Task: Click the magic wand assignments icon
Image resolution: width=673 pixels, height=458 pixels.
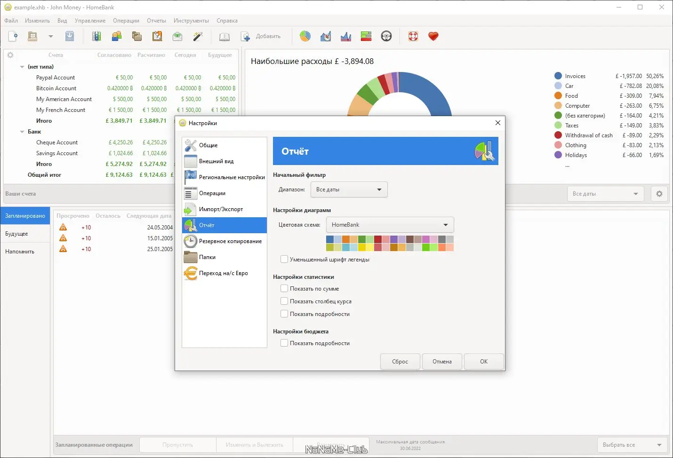Action: point(198,36)
